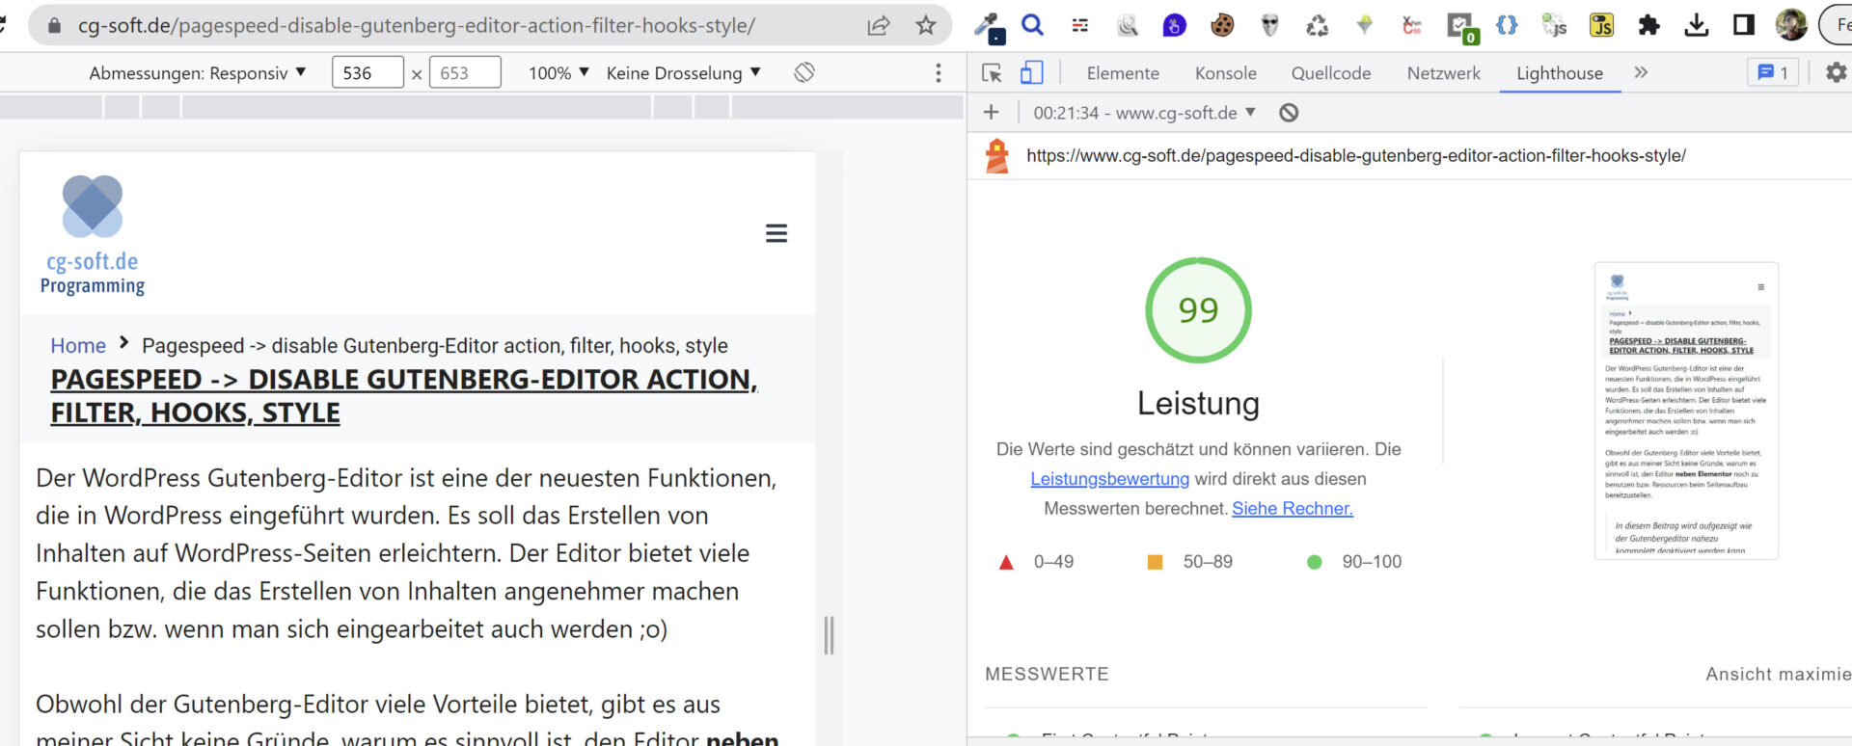The width and height of the screenshot is (1852, 746).
Task: Click the Pagespeed Disable Gutenberg-Editor heading link
Action: [x=404, y=396]
